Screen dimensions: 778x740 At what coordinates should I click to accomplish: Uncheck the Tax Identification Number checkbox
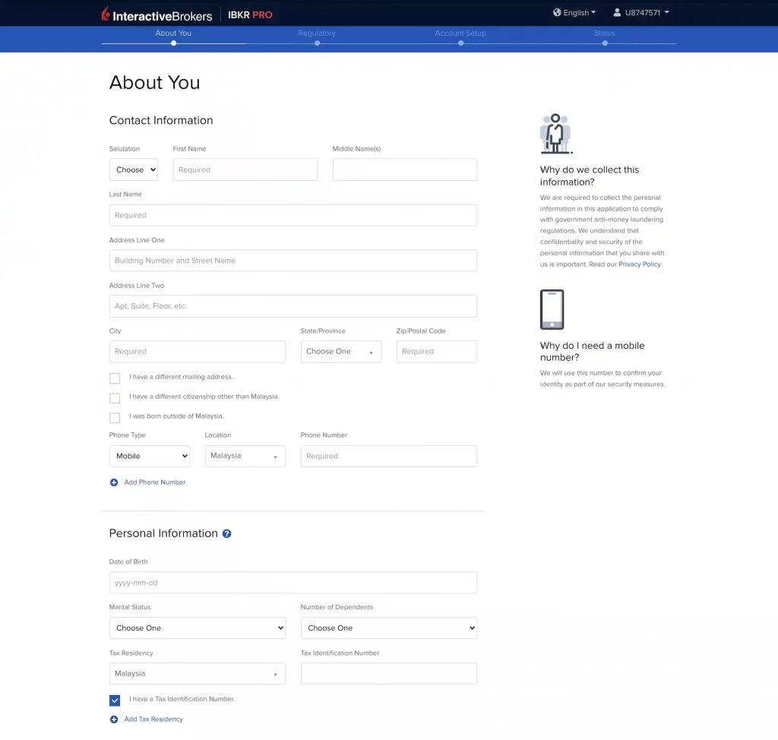coord(115,700)
